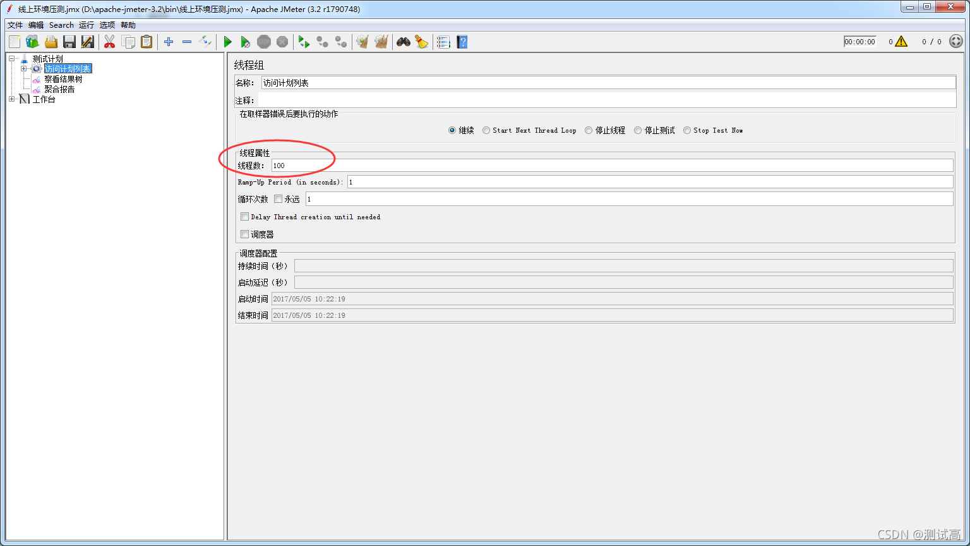Select 访问计划列表 in the tree

68,69
